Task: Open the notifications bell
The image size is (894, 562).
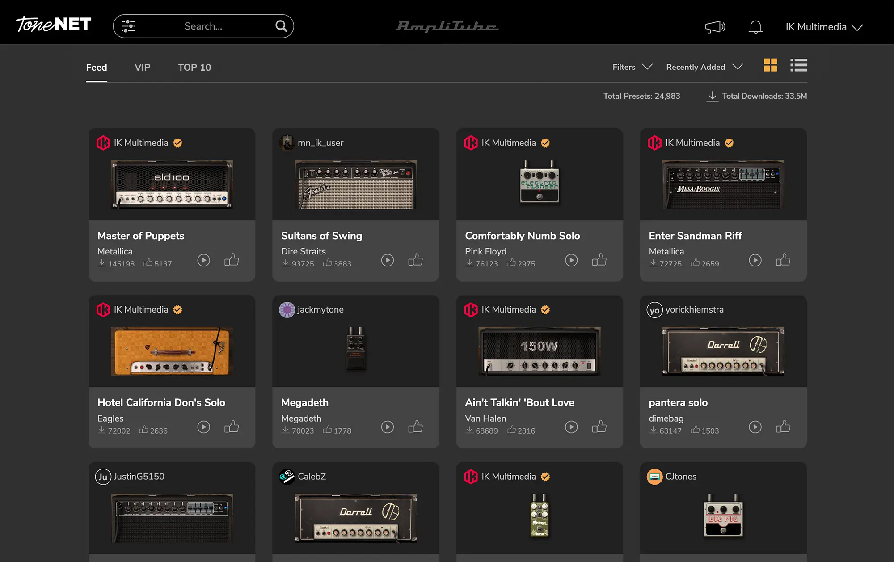Action: (755, 27)
